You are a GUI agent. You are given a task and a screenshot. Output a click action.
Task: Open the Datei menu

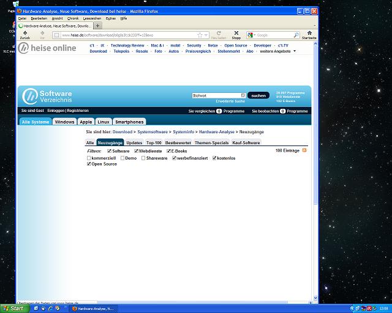click(x=22, y=18)
